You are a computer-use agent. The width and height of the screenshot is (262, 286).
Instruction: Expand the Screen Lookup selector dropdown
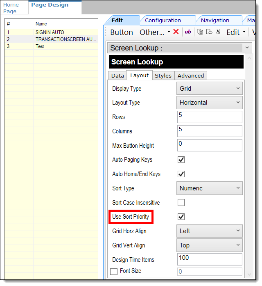180,48
